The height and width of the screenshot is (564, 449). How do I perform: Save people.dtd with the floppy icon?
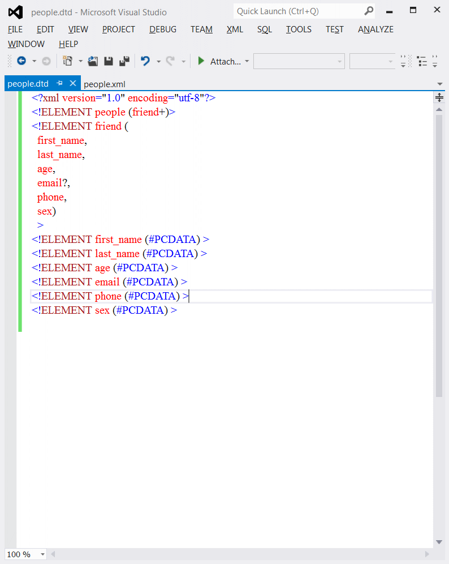point(109,61)
